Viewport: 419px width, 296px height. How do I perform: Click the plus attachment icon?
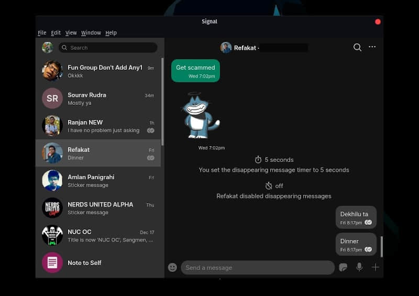375,267
